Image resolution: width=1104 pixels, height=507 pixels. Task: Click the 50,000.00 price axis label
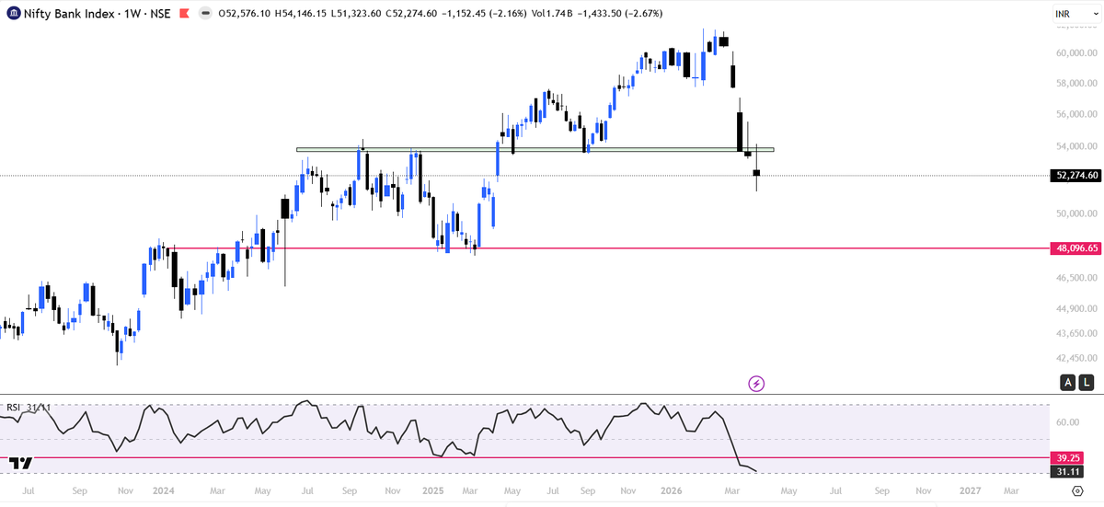click(1075, 214)
